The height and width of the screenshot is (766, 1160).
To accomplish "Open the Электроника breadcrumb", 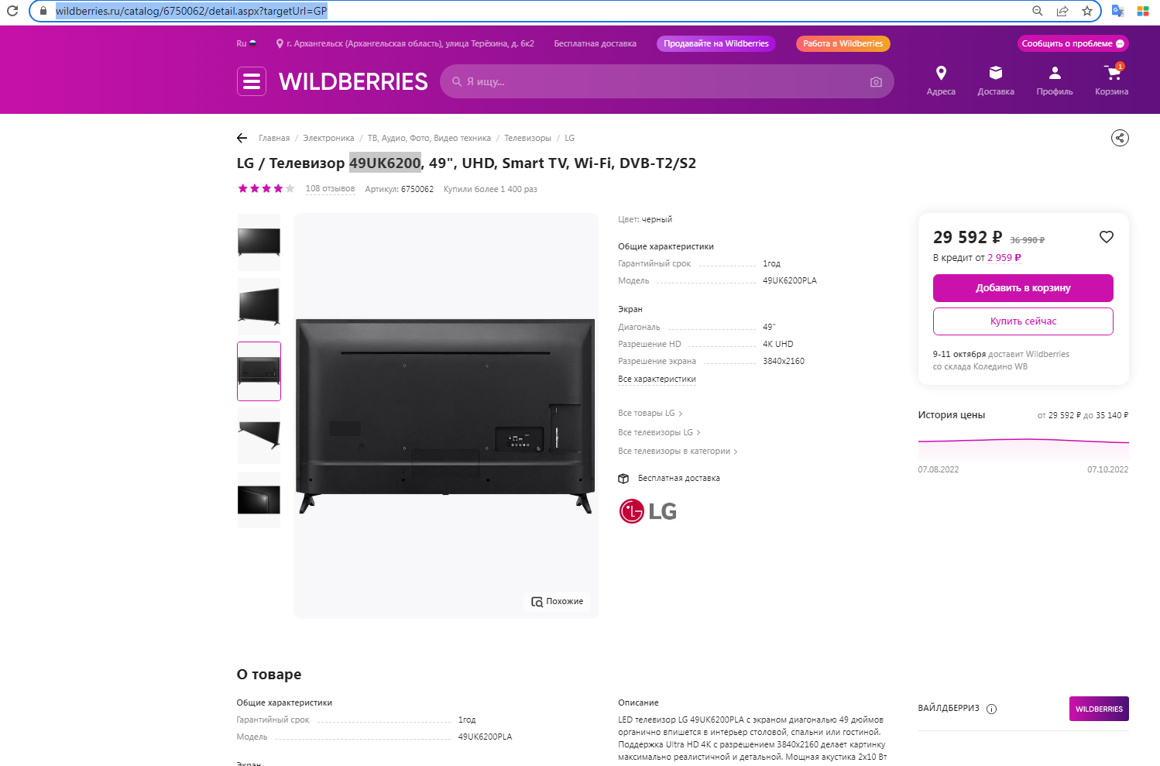I will pos(328,138).
